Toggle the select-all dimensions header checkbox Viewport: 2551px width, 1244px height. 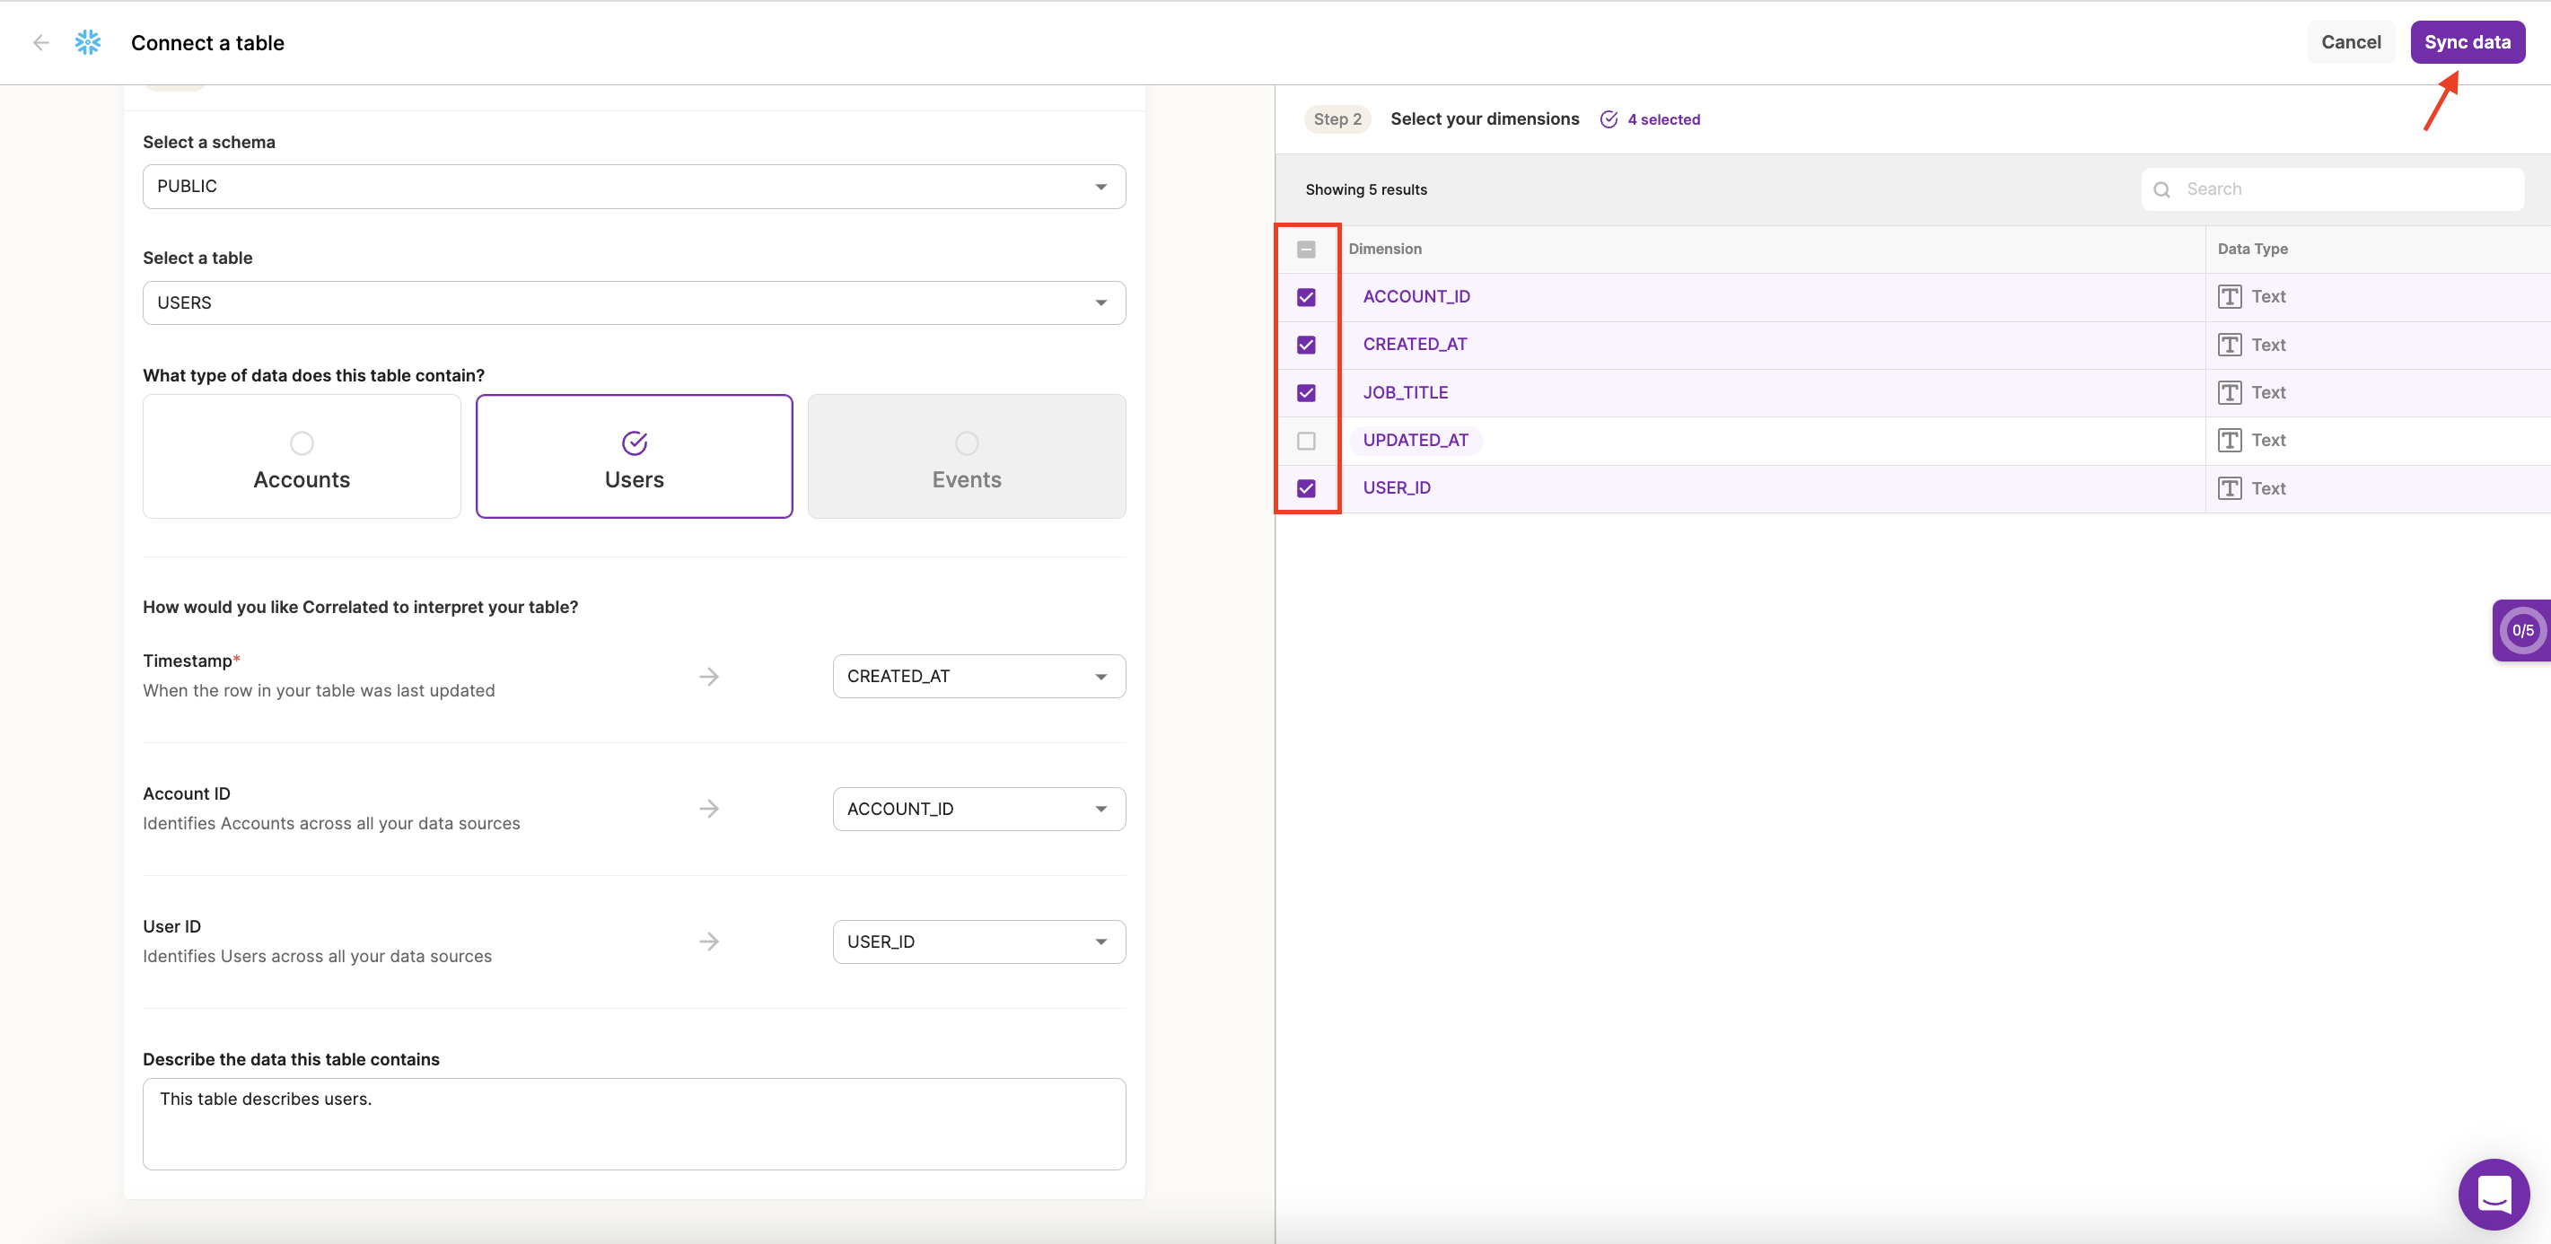(1306, 250)
